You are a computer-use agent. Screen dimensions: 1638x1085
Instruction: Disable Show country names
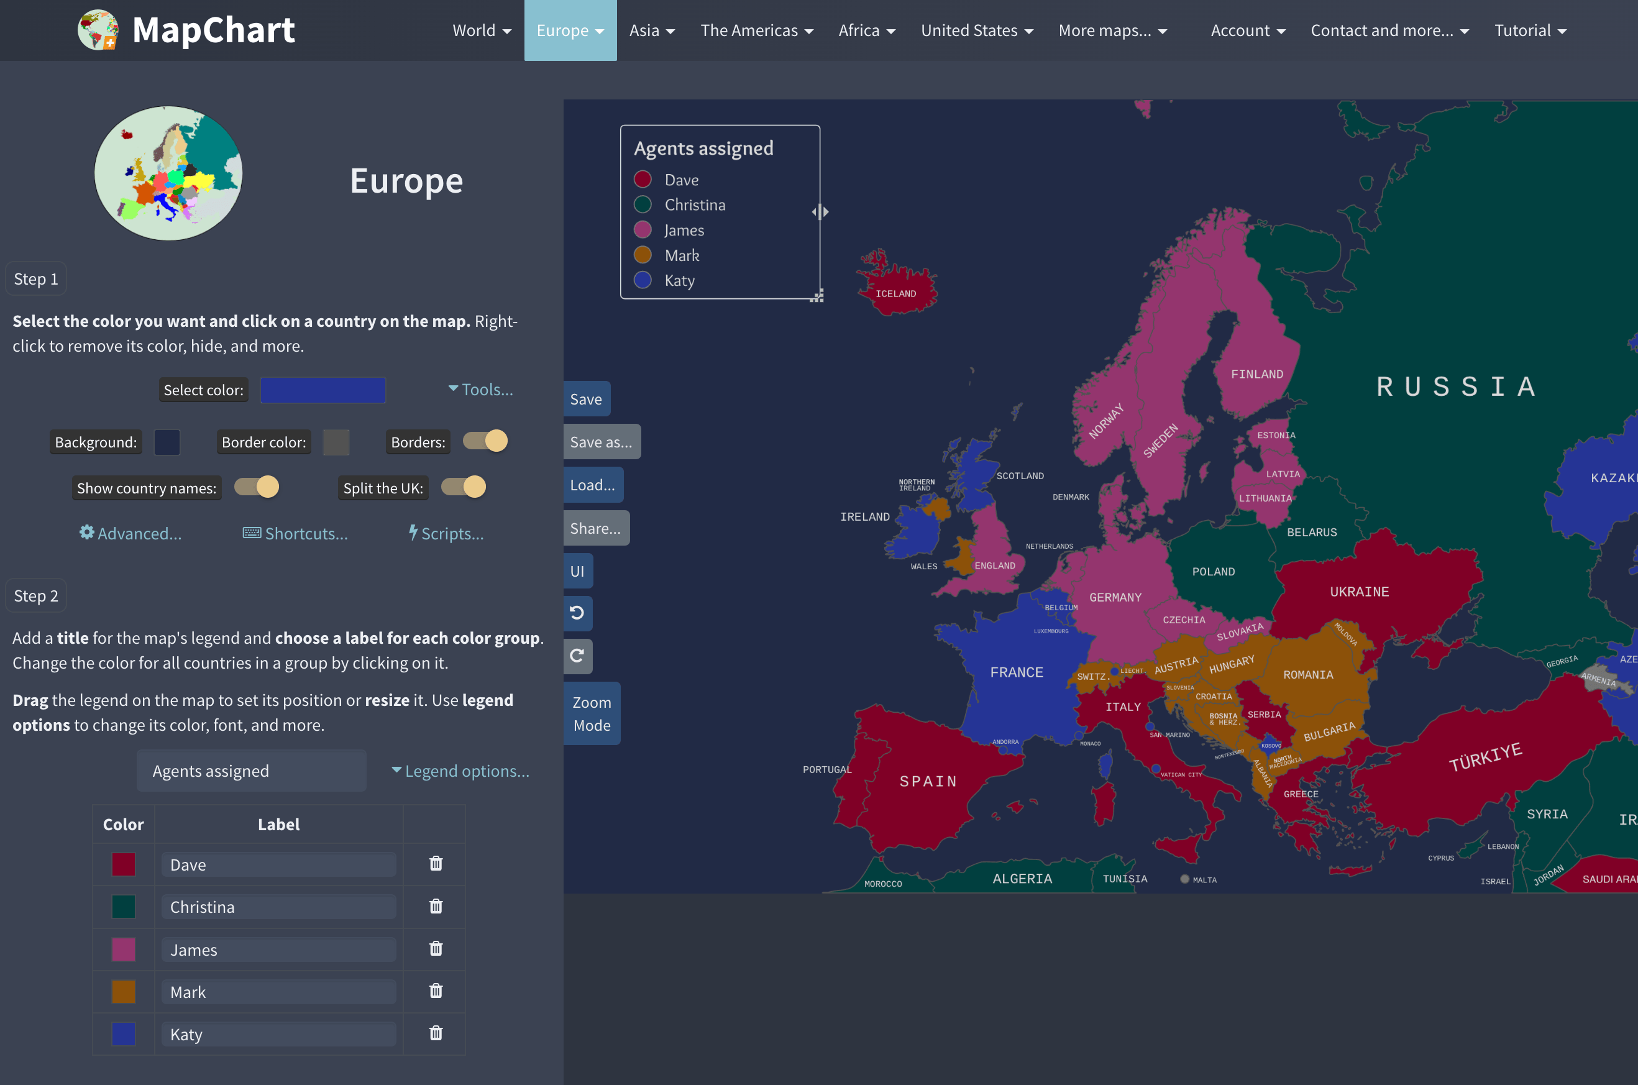point(257,487)
